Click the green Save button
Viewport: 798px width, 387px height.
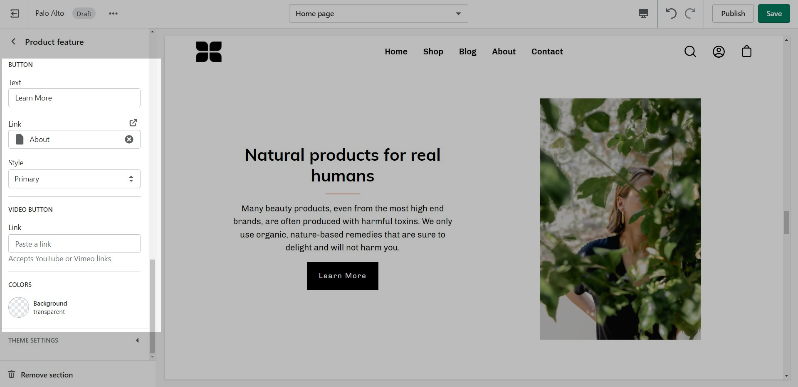774,14
